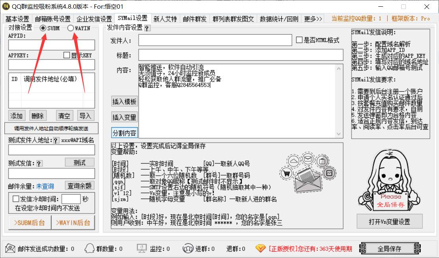Image resolution: width=439 pixels, height=258 pixels.
Task: Expand the 更多>> tab menu
Action: coord(313,19)
